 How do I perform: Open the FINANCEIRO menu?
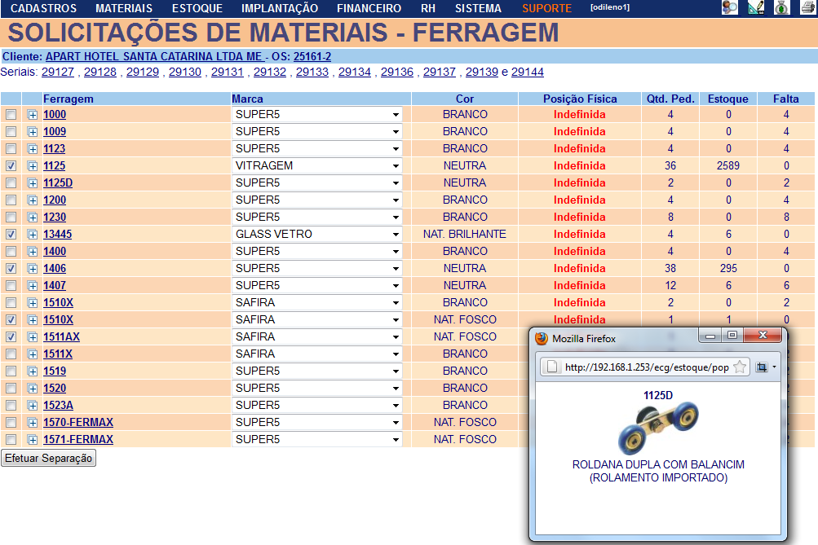[x=369, y=8]
